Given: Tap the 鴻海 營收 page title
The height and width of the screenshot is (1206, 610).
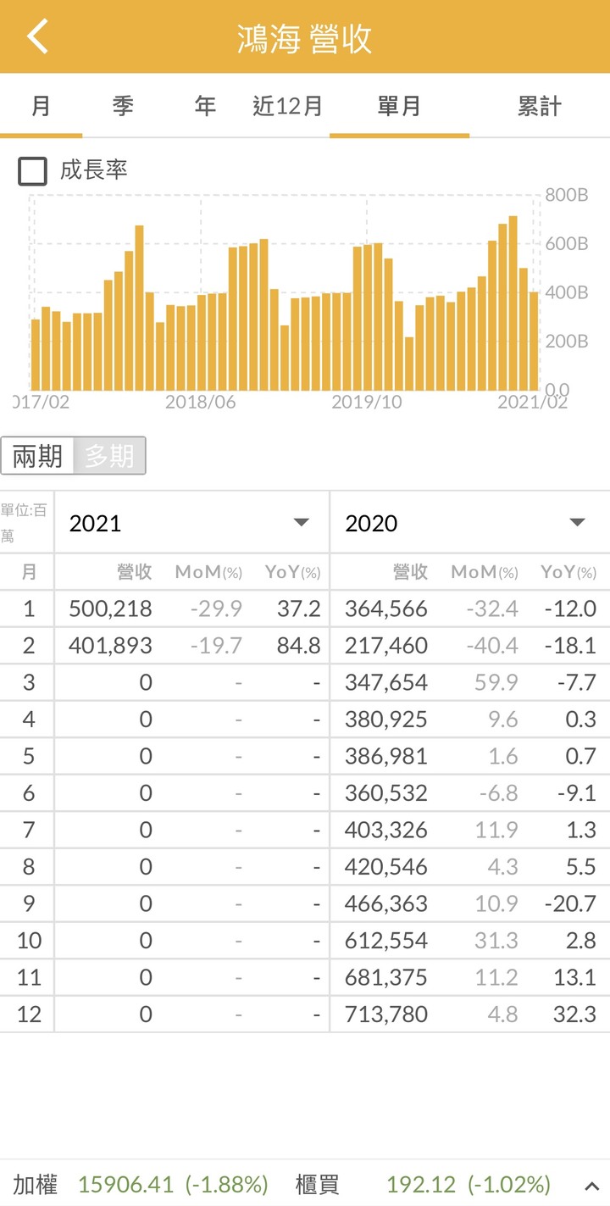Looking at the screenshot, I should click(x=305, y=39).
